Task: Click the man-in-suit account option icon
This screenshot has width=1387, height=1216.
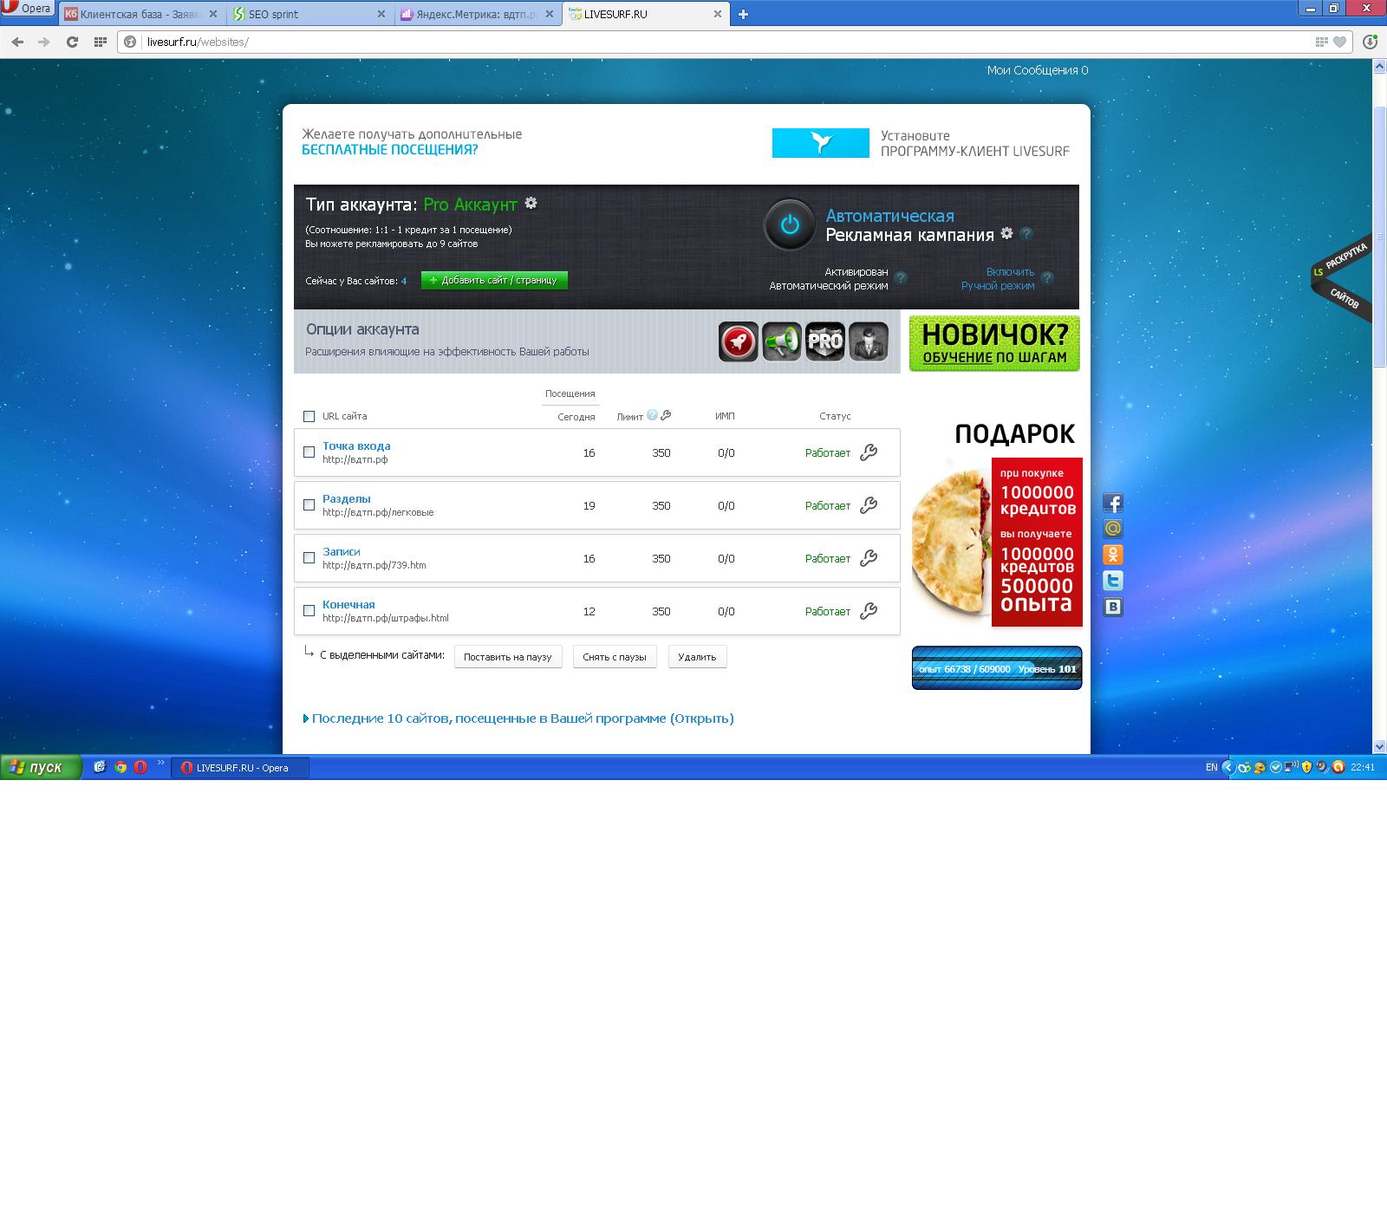Action: click(x=869, y=341)
